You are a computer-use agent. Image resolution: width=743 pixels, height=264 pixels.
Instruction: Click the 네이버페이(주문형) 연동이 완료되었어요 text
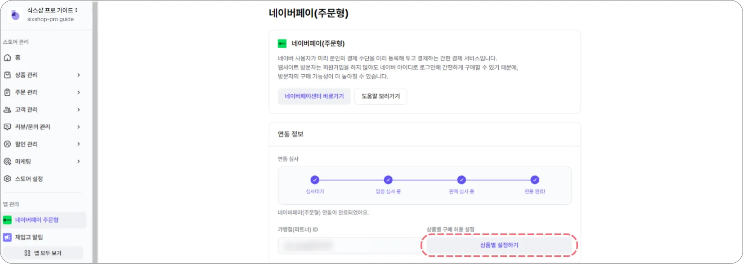pos(323,213)
